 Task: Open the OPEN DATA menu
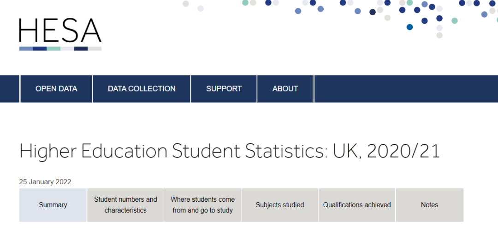click(x=56, y=89)
